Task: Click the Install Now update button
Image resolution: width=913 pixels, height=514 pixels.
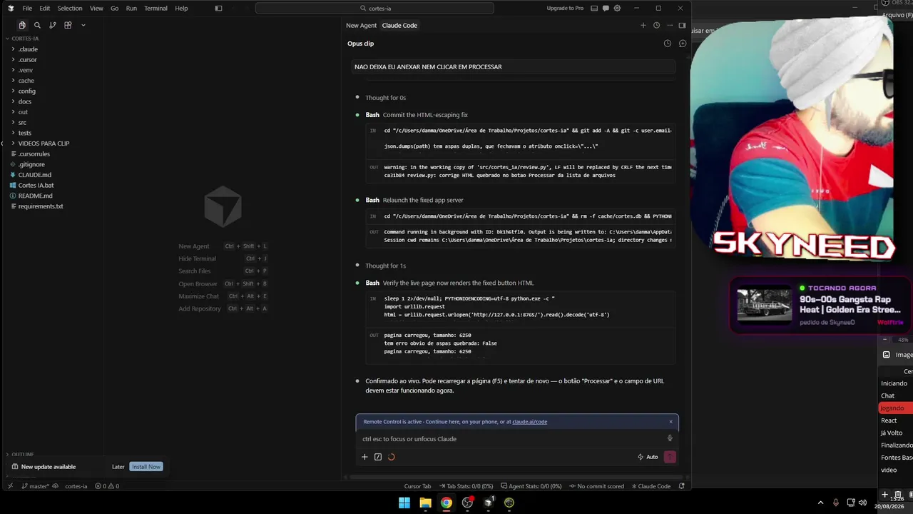Action: coord(146,467)
